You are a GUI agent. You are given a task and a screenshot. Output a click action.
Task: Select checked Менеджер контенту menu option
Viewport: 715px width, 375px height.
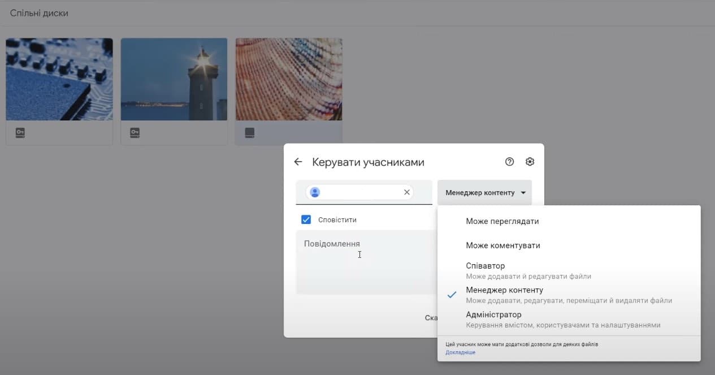[x=504, y=290]
